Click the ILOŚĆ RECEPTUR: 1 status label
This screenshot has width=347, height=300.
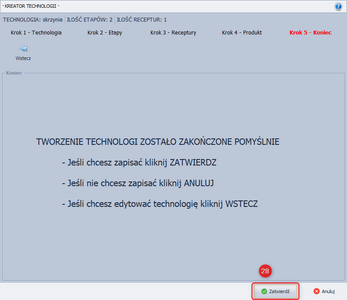coord(142,20)
